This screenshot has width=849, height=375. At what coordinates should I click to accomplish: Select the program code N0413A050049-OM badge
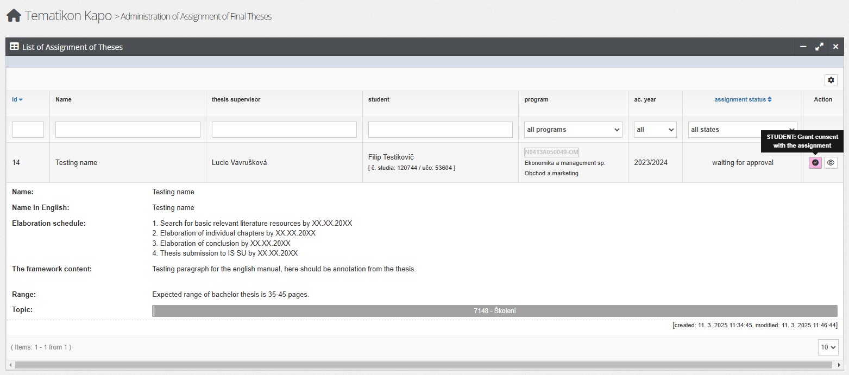551,152
